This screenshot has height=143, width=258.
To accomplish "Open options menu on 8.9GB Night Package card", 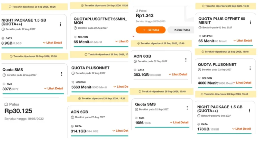I will [61, 24].
